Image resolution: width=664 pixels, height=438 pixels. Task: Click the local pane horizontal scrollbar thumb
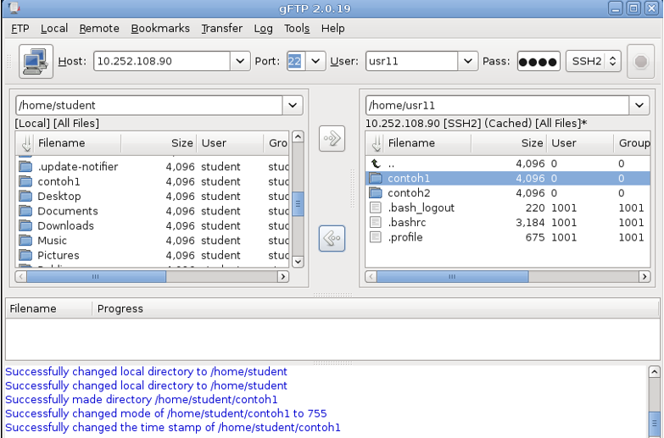coord(96,277)
